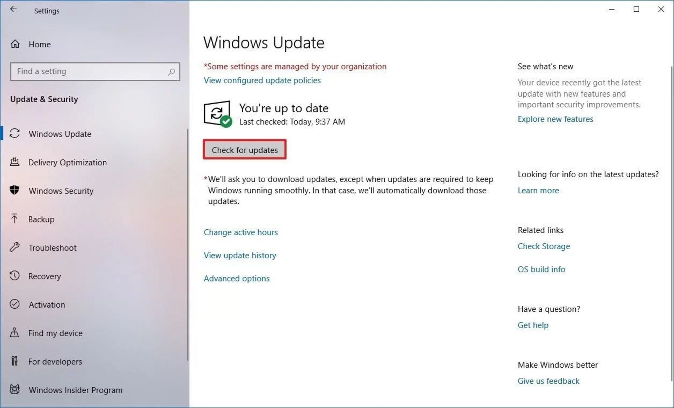Image resolution: width=674 pixels, height=408 pixels.
Task: Click the Troubleshoot icon in sidebar
Action: 14,248
